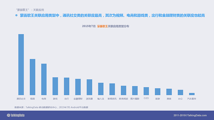This screenshot has width=214, height=120.
Task: Select the 搜索 bar in chart
Action: 169,92
